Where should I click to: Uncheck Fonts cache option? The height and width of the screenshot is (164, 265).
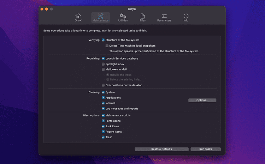click(103, 121)
